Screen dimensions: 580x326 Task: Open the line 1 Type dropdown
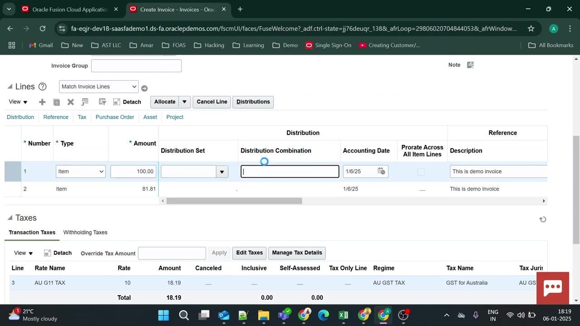[x=81, y=172]
